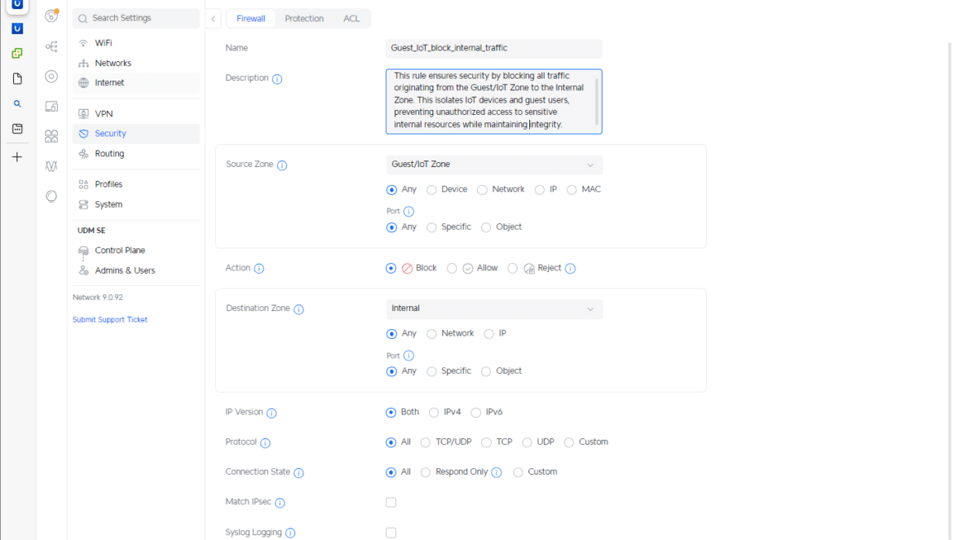Open the waveform insights icon
Image resolution: width=954 pixels, height=540 pixels.
pyautogui.click(x=51, y=166)
